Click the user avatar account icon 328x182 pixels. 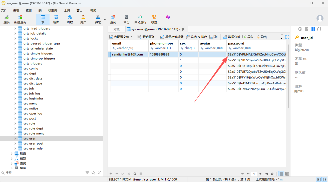pyautogui.click(x=320, y=18)
